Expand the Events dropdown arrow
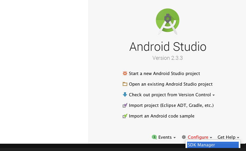This screenshot has width=246, height=151. [x=174, y=138]
